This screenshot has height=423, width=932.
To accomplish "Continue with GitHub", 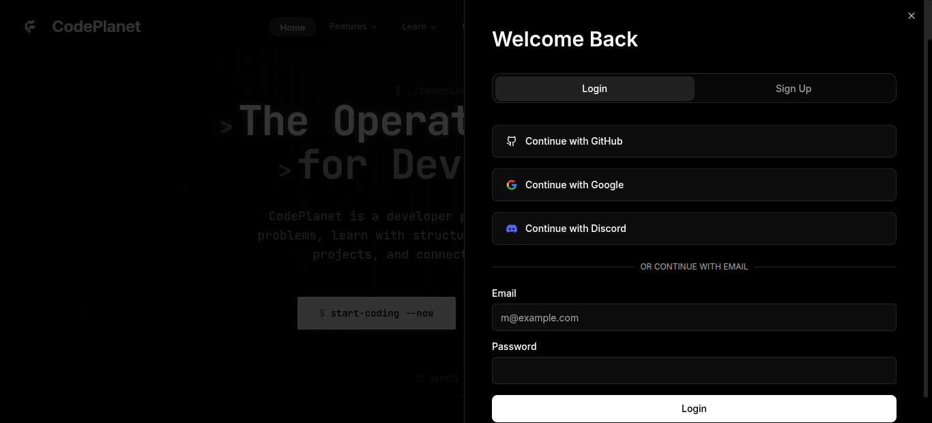I will coord(694,141).
